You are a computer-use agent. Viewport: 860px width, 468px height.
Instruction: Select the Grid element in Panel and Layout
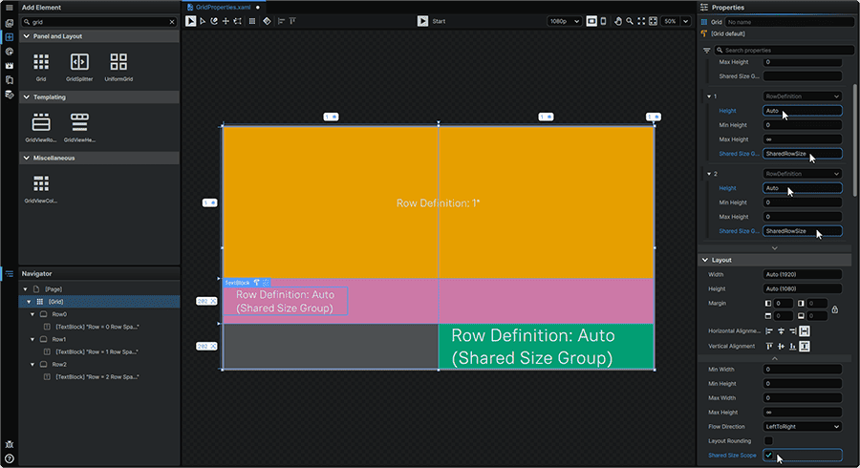(x=41, y=67)
